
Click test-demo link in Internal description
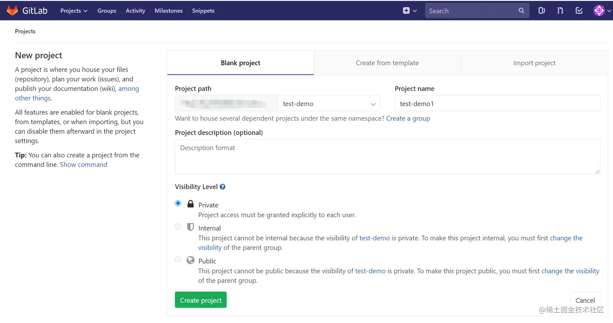click(x=375, y=238)
